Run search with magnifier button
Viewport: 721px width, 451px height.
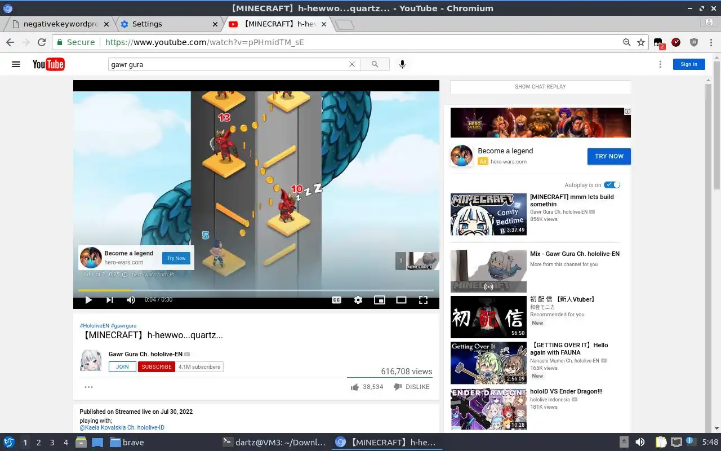[375, 64]
